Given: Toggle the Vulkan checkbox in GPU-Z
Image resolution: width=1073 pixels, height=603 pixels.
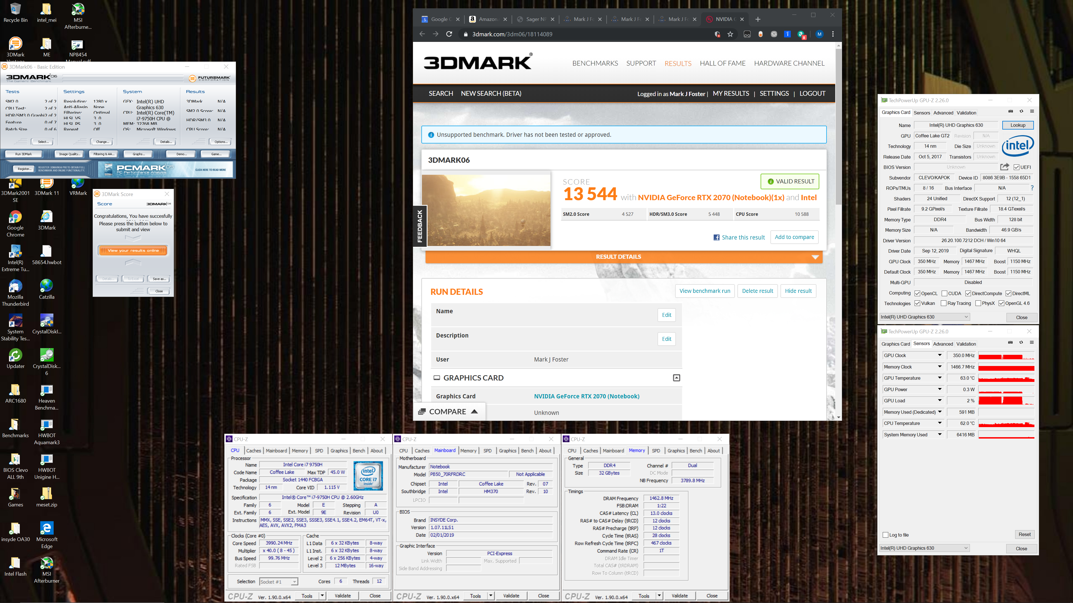Looking at the screenshot, I should 918,303.
